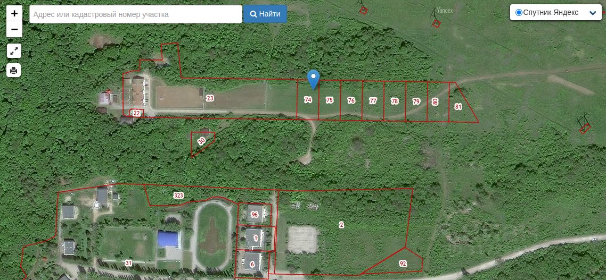Image resolution: width=606 pixels, height=280 pixels.
Task: Click the magnifier icon in Найти button
Action: (x=253, y=14)
